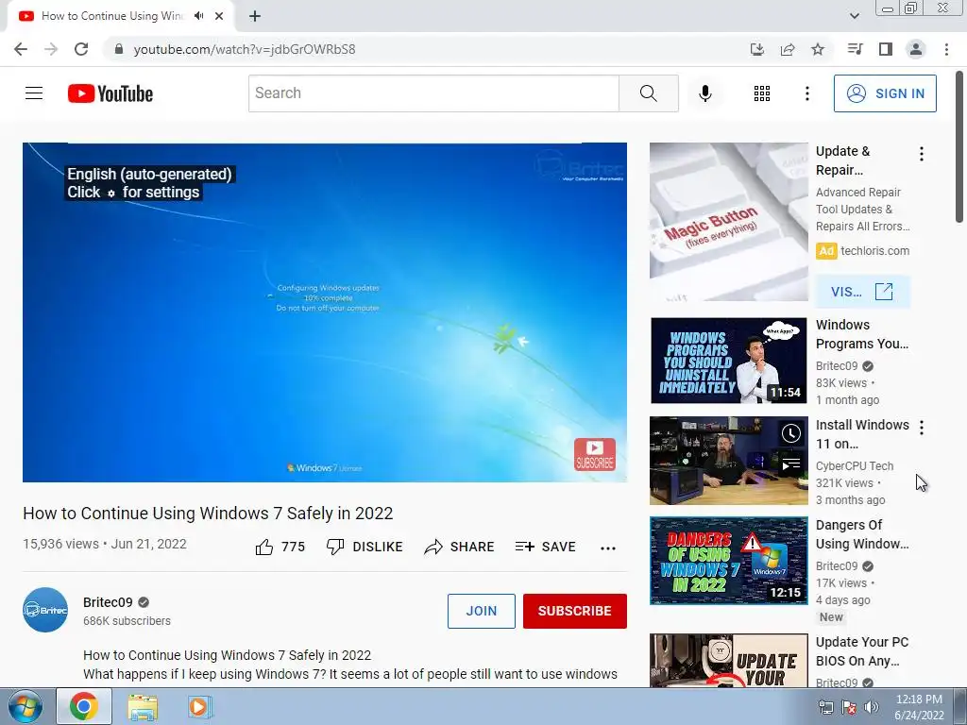Mute the tab via speaker icon on tab
The height and width of the screenshot is (725, 967).
(x=198, y=16)
